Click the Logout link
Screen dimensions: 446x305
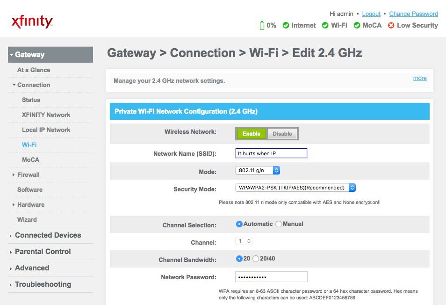(x=371, y=14)
